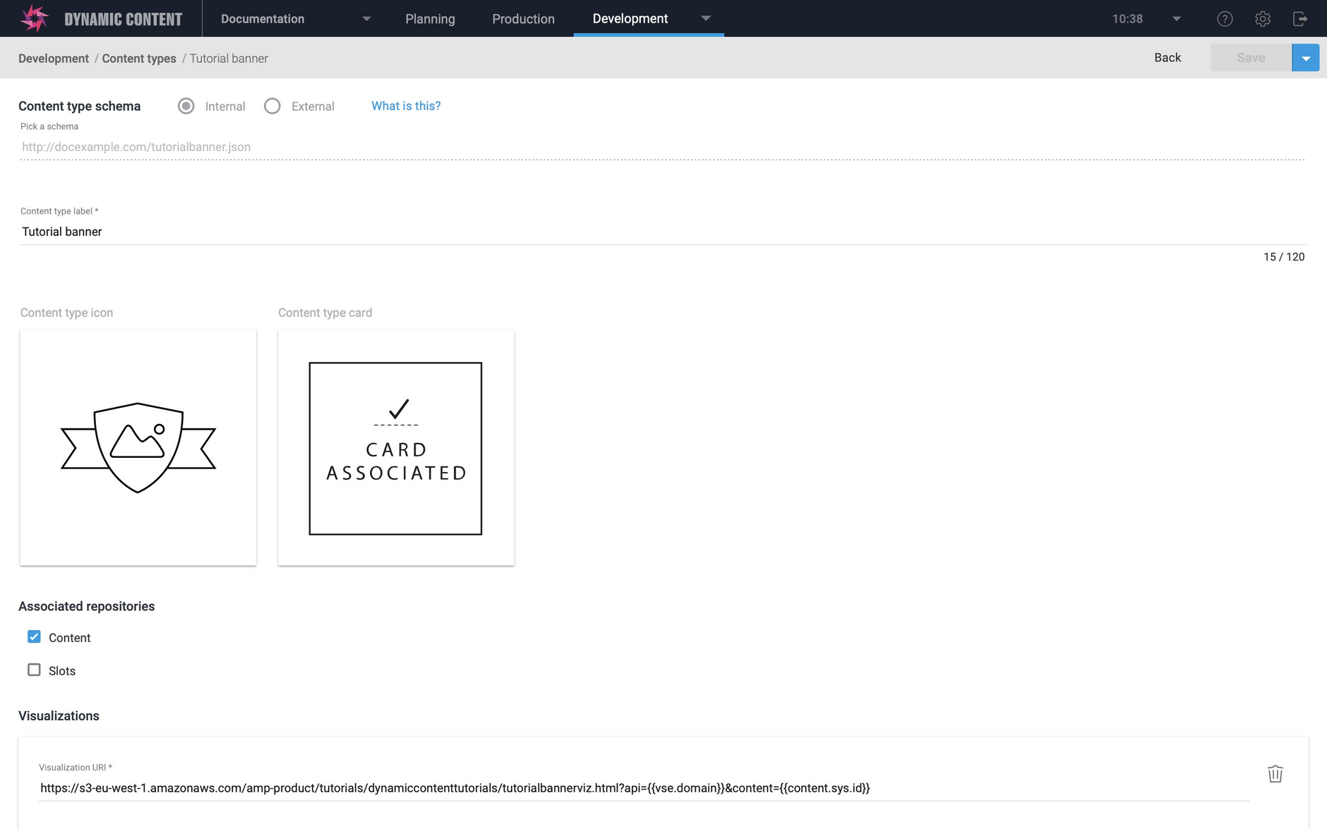
Task: Open the time 10:38 dropdown arrow
Action: point(1177,19)
